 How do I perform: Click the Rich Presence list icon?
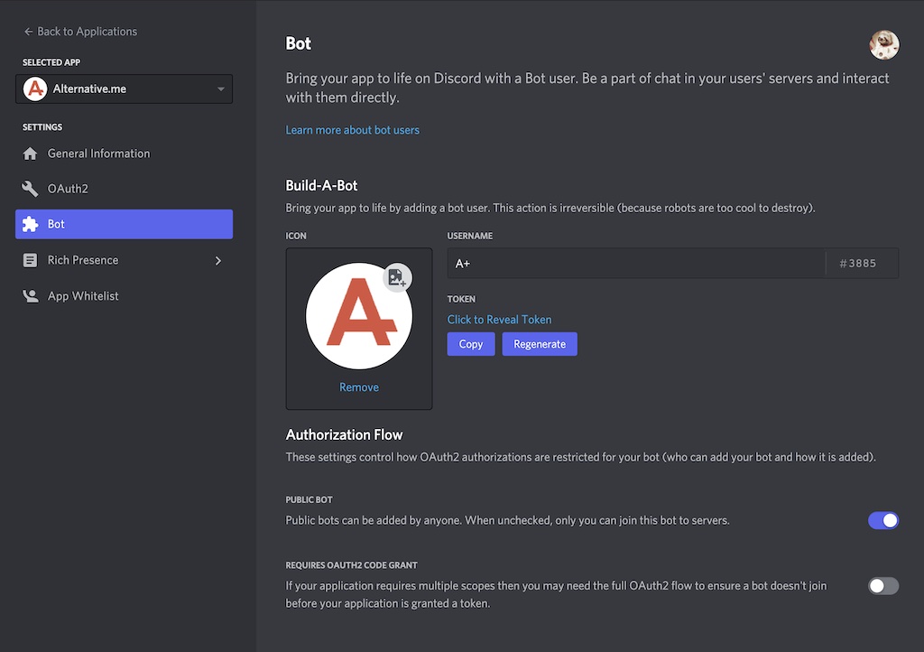tap(29, 259)
